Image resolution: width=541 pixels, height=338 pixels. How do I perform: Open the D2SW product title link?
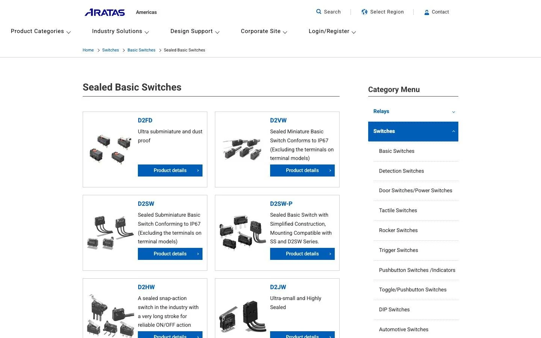[146, 204]
